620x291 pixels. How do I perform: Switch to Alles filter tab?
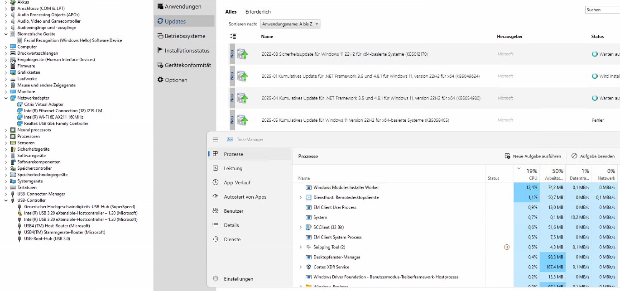(231, 12)
